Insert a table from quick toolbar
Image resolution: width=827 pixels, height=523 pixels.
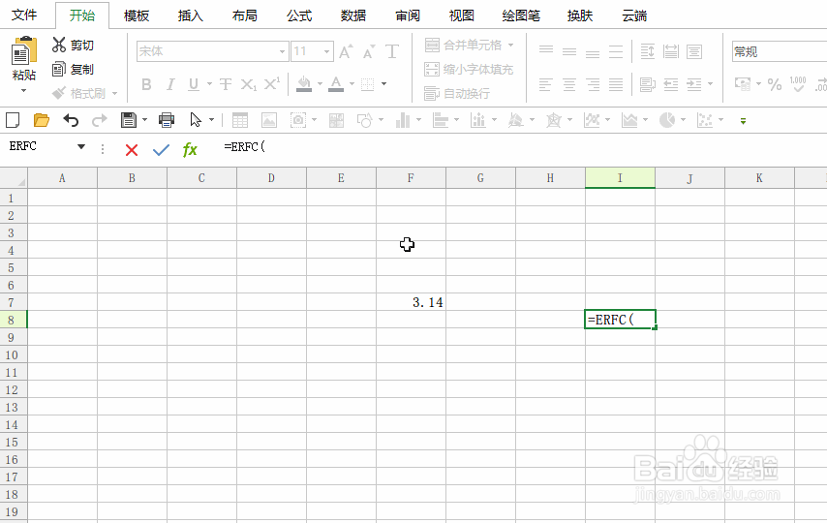point(240,120)
